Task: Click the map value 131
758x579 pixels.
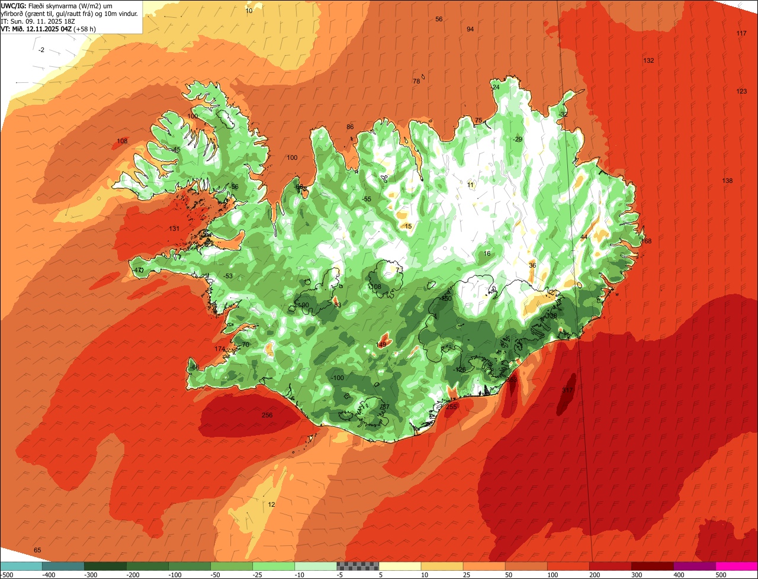Action: coord(174,229)
